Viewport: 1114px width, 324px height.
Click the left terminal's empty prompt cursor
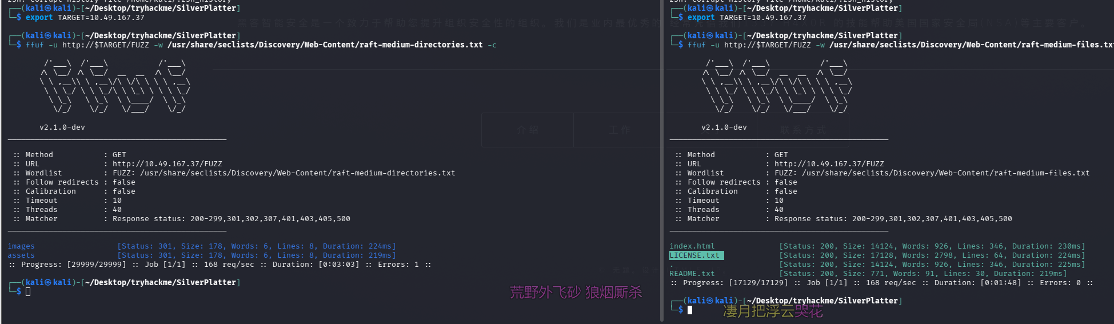[28, 292]
